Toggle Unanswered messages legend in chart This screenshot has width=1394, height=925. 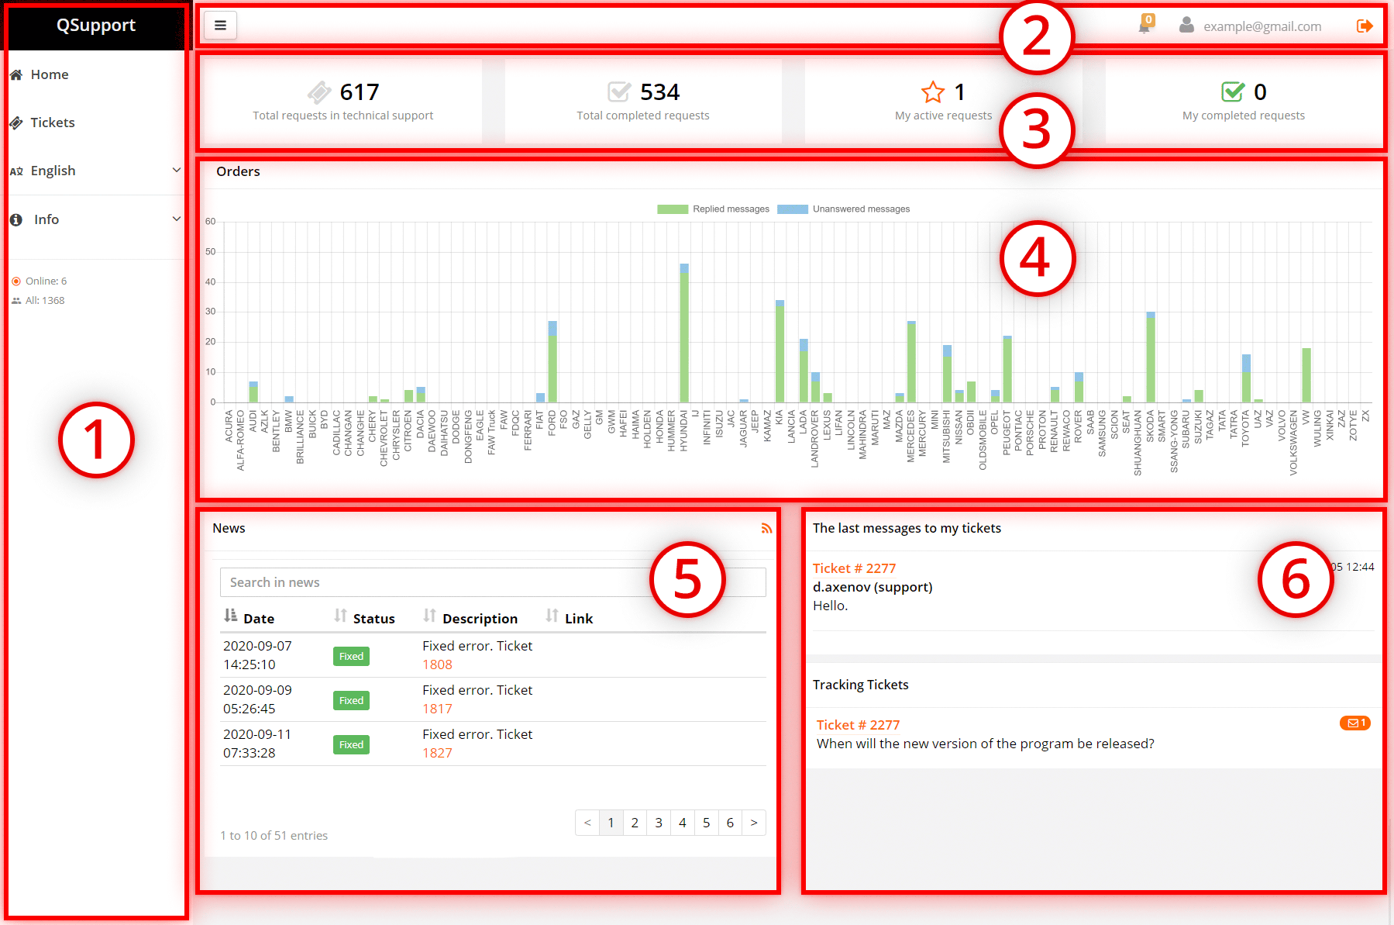(843, 209)
